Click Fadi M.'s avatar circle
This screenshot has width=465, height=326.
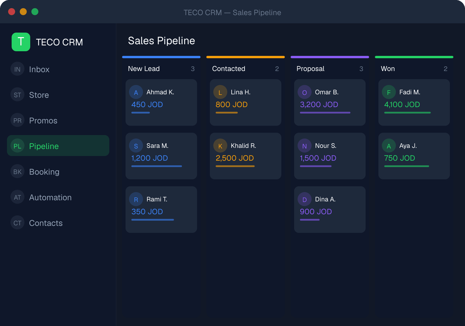click(389, 92)
